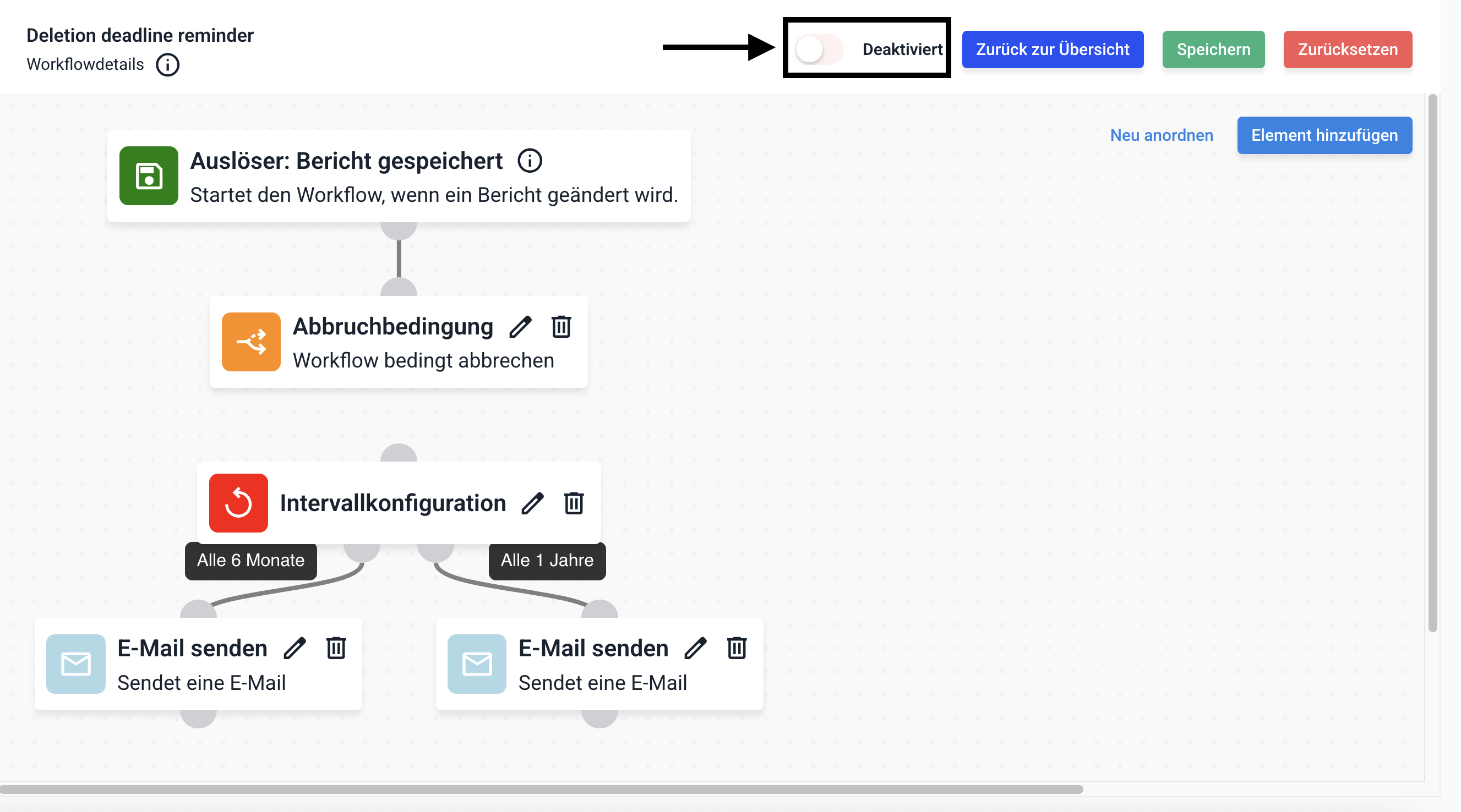Open info for Auslöser: Bericht gespeichert
Screen dimensions: 1461x812
point(530,161)
